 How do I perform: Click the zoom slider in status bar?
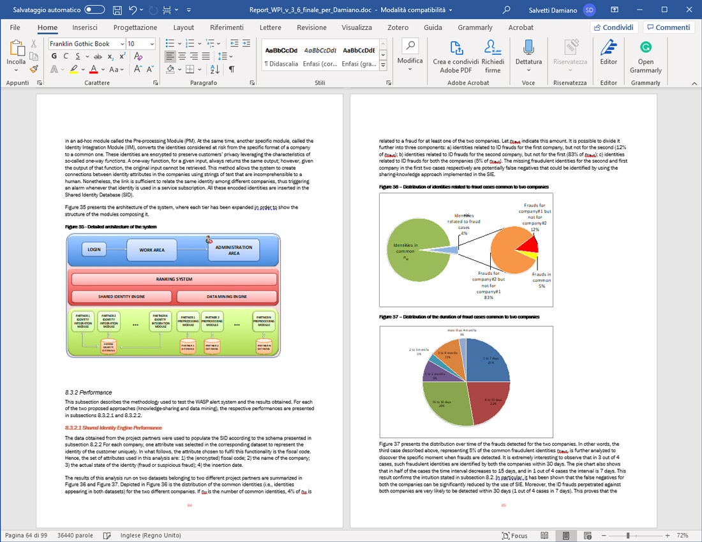[628, 536]
